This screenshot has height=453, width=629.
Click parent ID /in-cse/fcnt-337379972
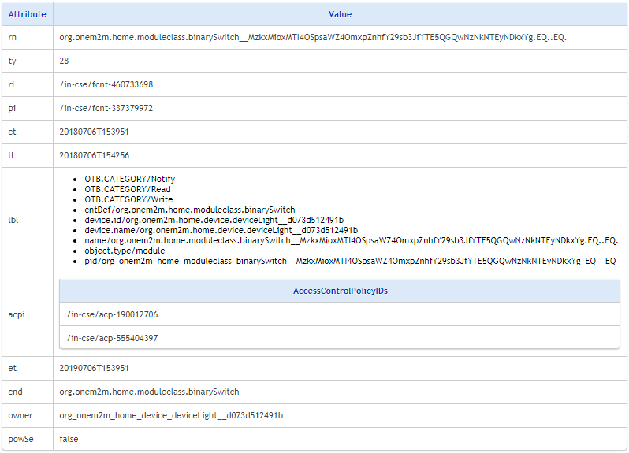(106, 108)
